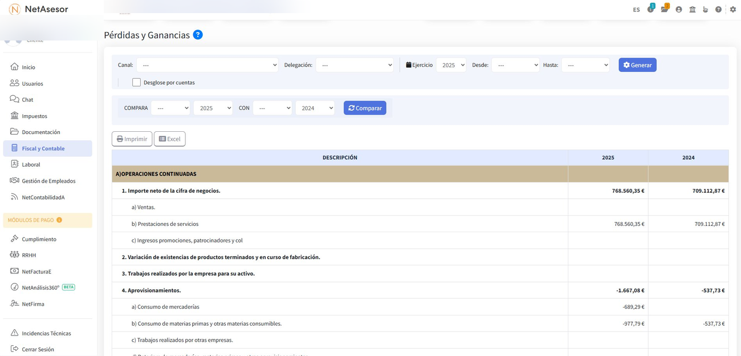The height and width of the screenshot is (356, 741).
Task: Click the bank building icon in header
Action: click(692, 9)
